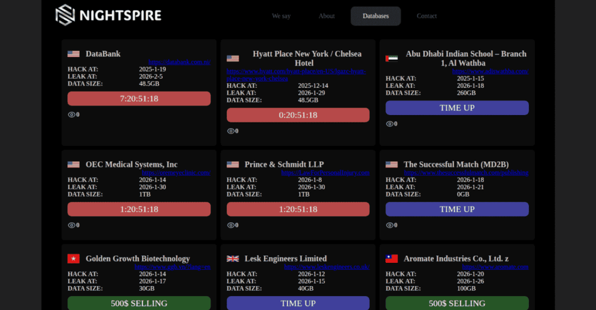Screen dimensions: 596x310
Task: Click TIME UP on Abu Dhabi Indian School
Action: (457, 108)
